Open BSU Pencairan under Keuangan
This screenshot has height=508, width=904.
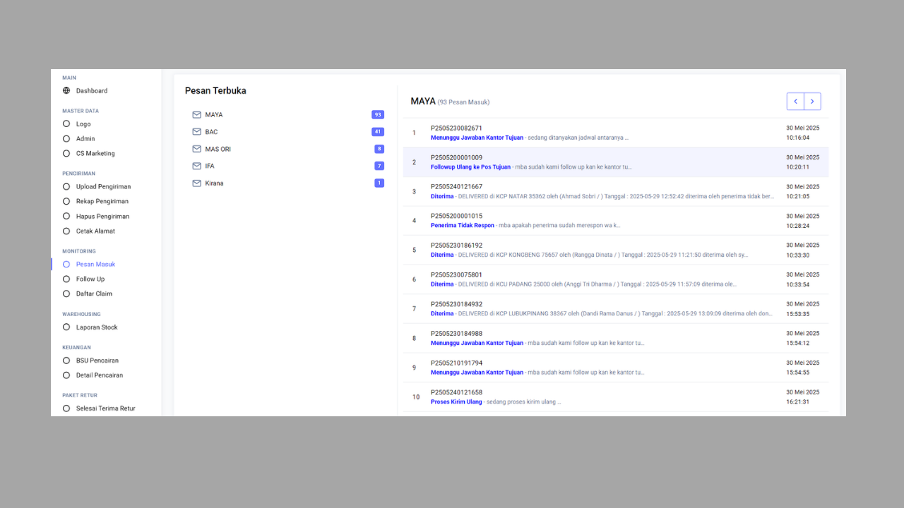tap(97, 361)
